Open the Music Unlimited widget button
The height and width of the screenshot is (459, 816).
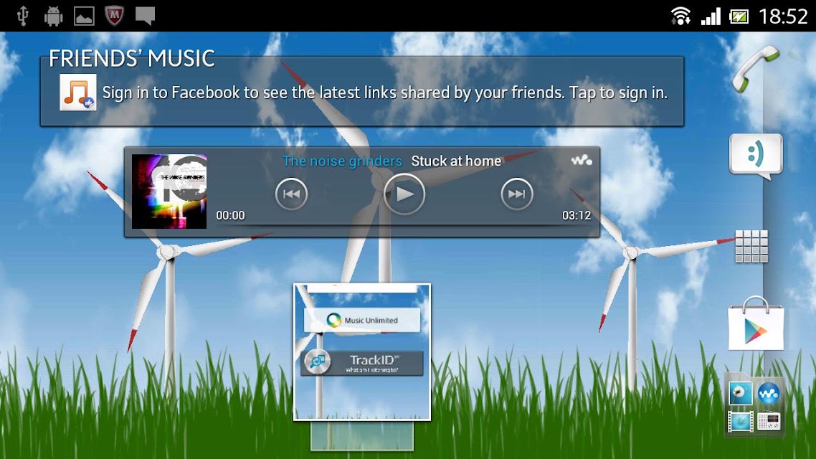[362, 320]
